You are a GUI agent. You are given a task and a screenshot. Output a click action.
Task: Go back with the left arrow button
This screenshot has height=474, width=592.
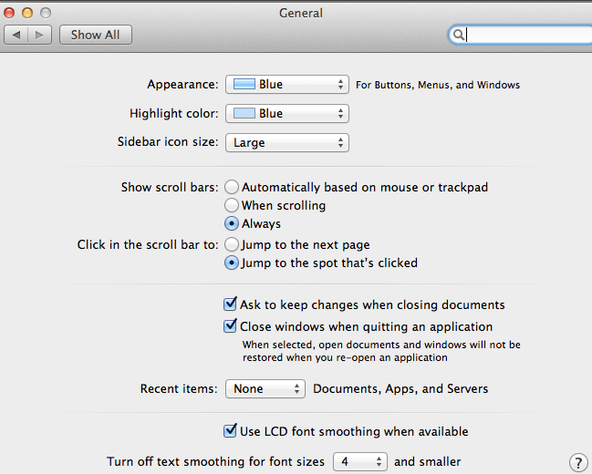(x=16, y=36)
